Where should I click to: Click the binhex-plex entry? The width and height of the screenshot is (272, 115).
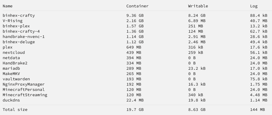click(x=16, y=26)
